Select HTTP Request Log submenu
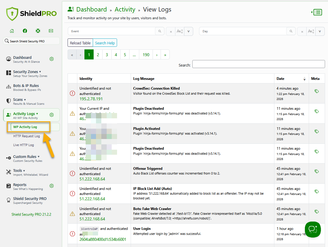Screen dimensions: 328x247 point(27,136)
